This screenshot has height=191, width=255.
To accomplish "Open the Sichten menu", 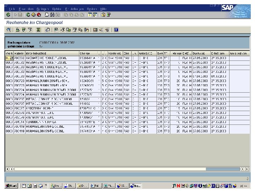I will click(x=57, y=9).
